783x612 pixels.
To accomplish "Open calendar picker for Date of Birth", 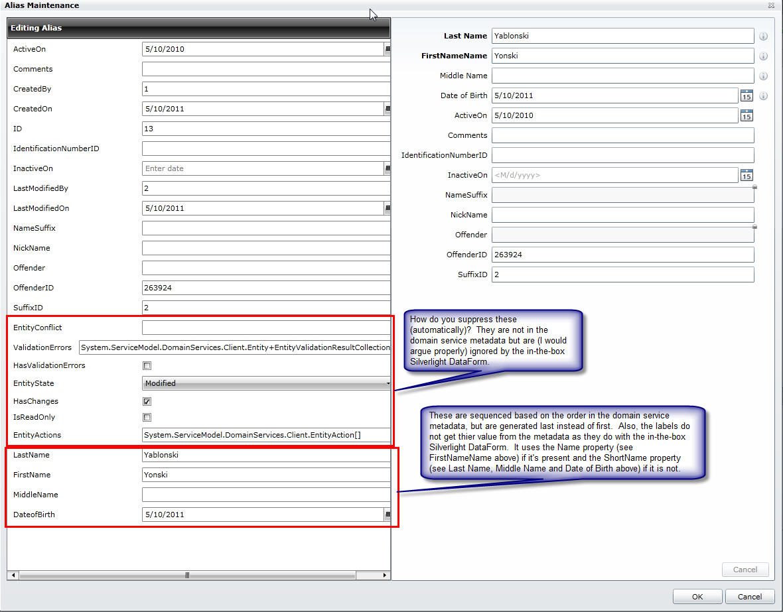I will pyautogui.click(x=746, y=96).
